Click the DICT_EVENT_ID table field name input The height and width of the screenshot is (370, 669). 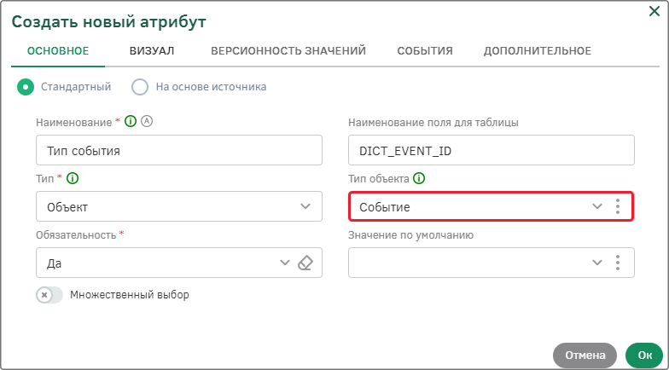pos(492,150)
